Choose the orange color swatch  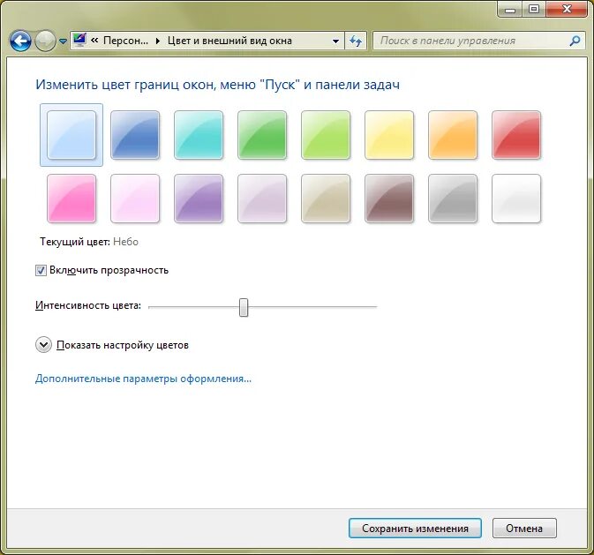453,135
